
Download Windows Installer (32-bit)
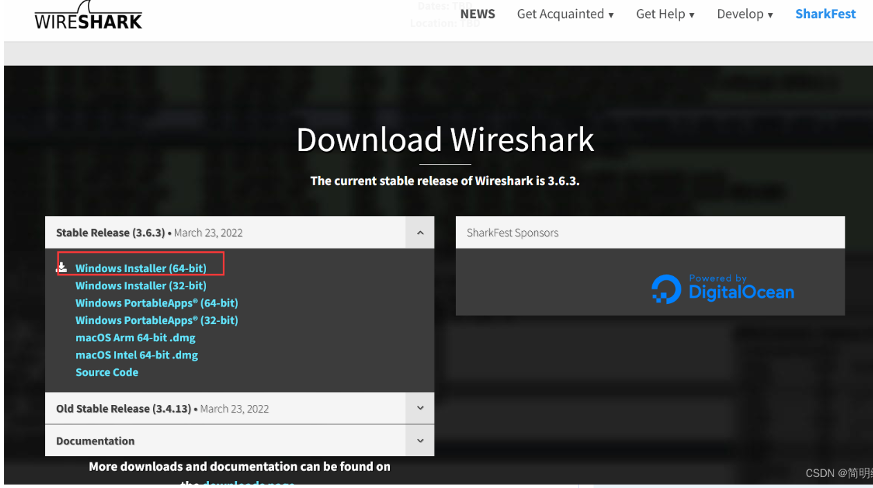tap(141, 285)
